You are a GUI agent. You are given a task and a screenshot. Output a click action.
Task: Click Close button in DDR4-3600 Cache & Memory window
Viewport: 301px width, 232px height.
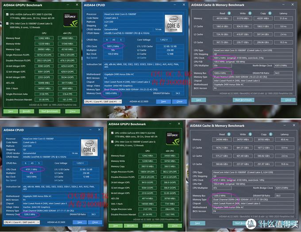288,100
